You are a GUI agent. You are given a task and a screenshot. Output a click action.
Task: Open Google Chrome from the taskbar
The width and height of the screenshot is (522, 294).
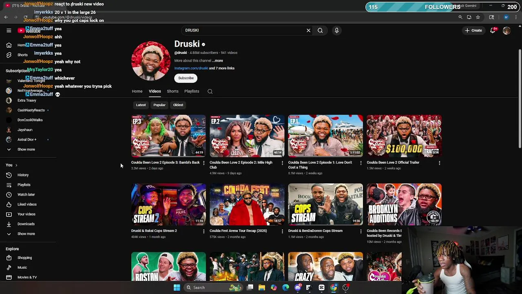click(334, 287)
